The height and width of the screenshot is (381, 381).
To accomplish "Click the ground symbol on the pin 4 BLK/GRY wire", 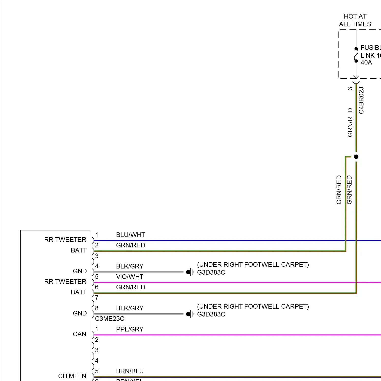I will pyautogui.click(x=190, y=272).
